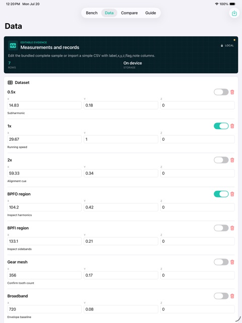
Task: Tap the "Envelope baseline" note
Action: point(19,317)
